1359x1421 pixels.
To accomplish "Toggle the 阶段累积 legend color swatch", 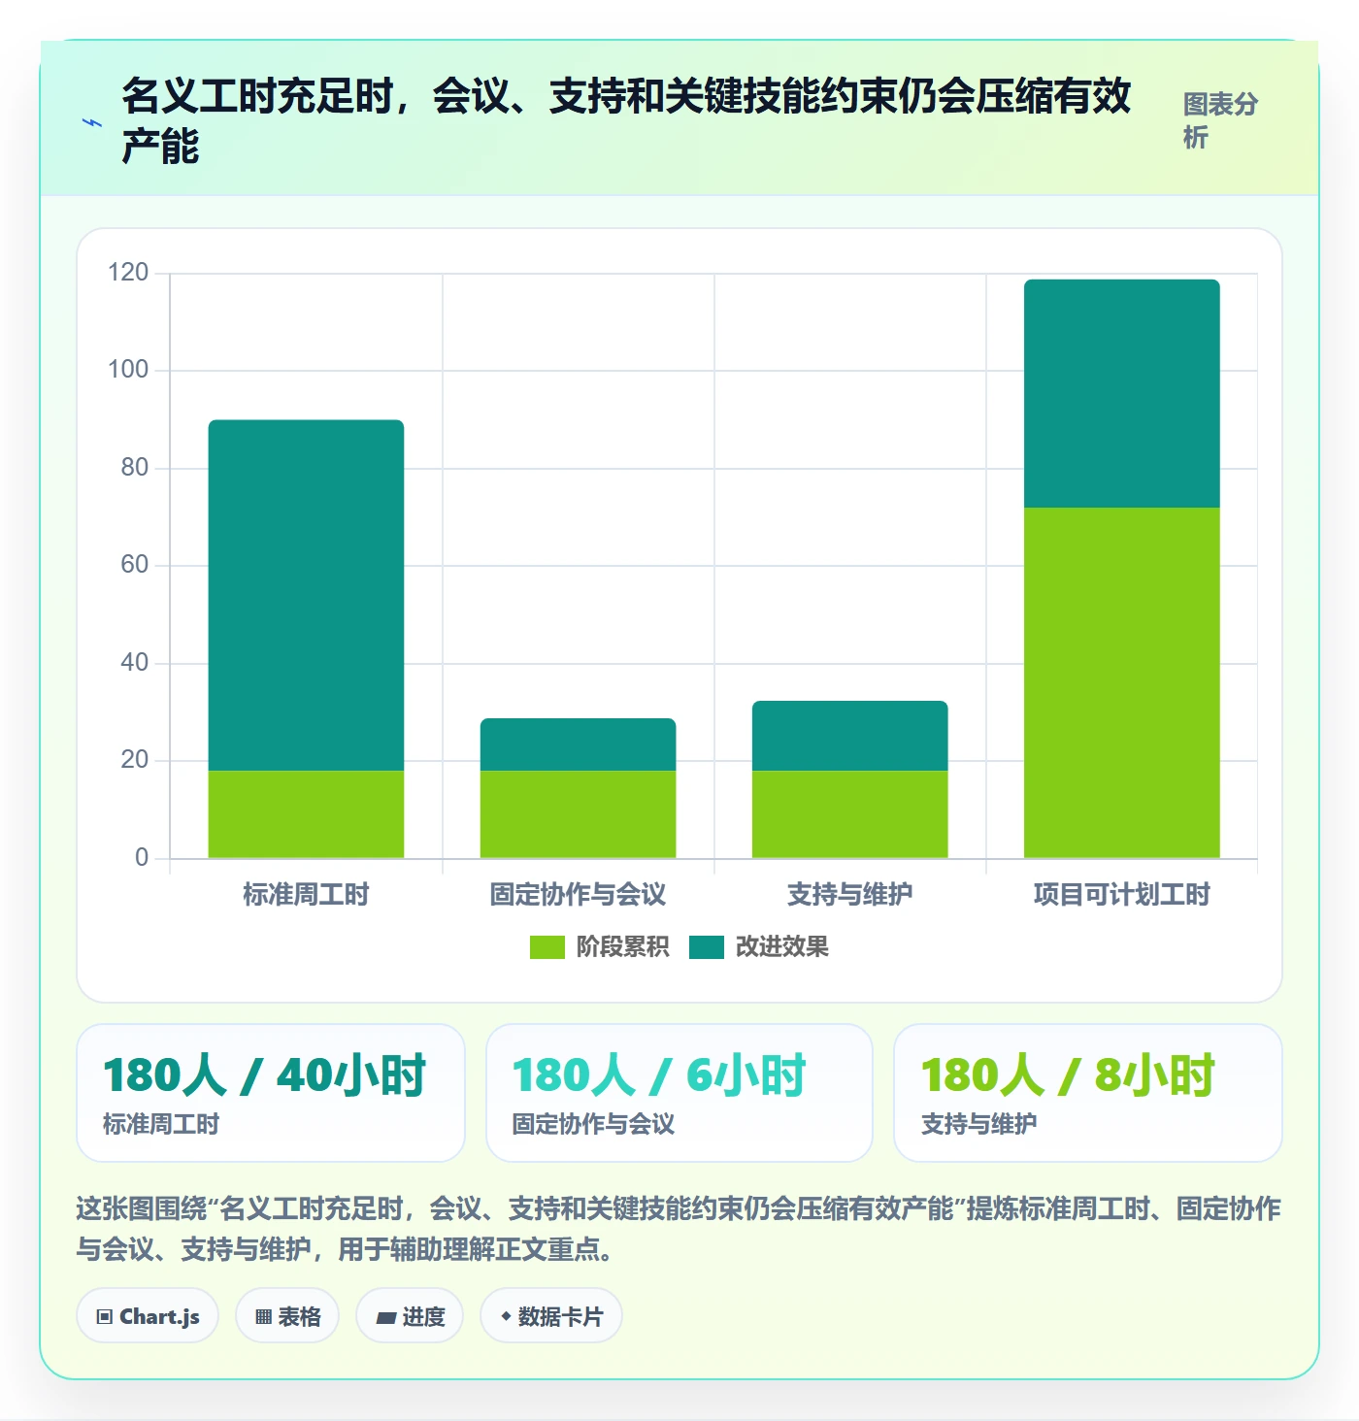I will click(x=547, y=946).
